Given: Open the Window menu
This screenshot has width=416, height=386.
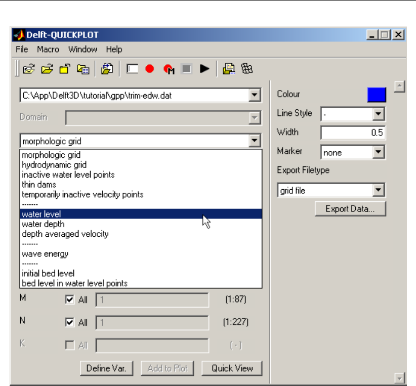Looking at the screenshot, I should coord(83,50).
